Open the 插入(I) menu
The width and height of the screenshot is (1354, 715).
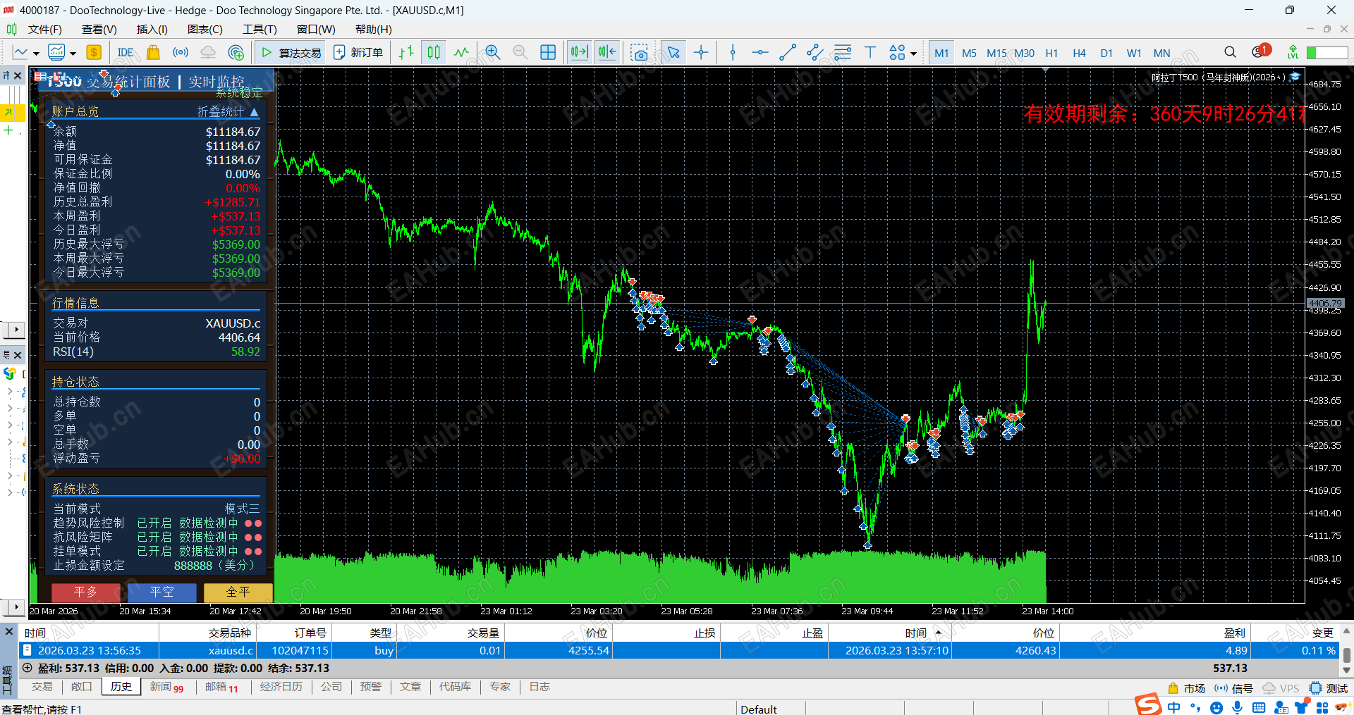[152, 29]
